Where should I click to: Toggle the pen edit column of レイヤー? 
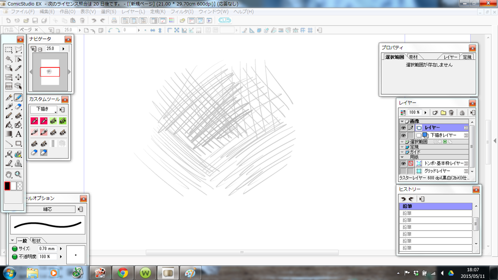pyautogui.click(x=411, y=128)
